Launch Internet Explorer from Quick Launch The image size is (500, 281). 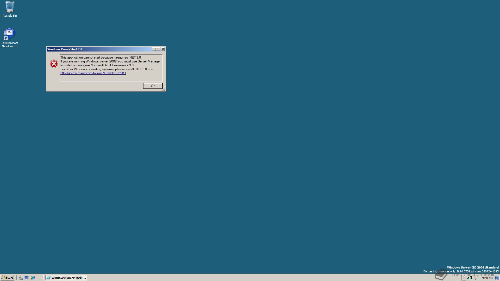pos(33,278)
